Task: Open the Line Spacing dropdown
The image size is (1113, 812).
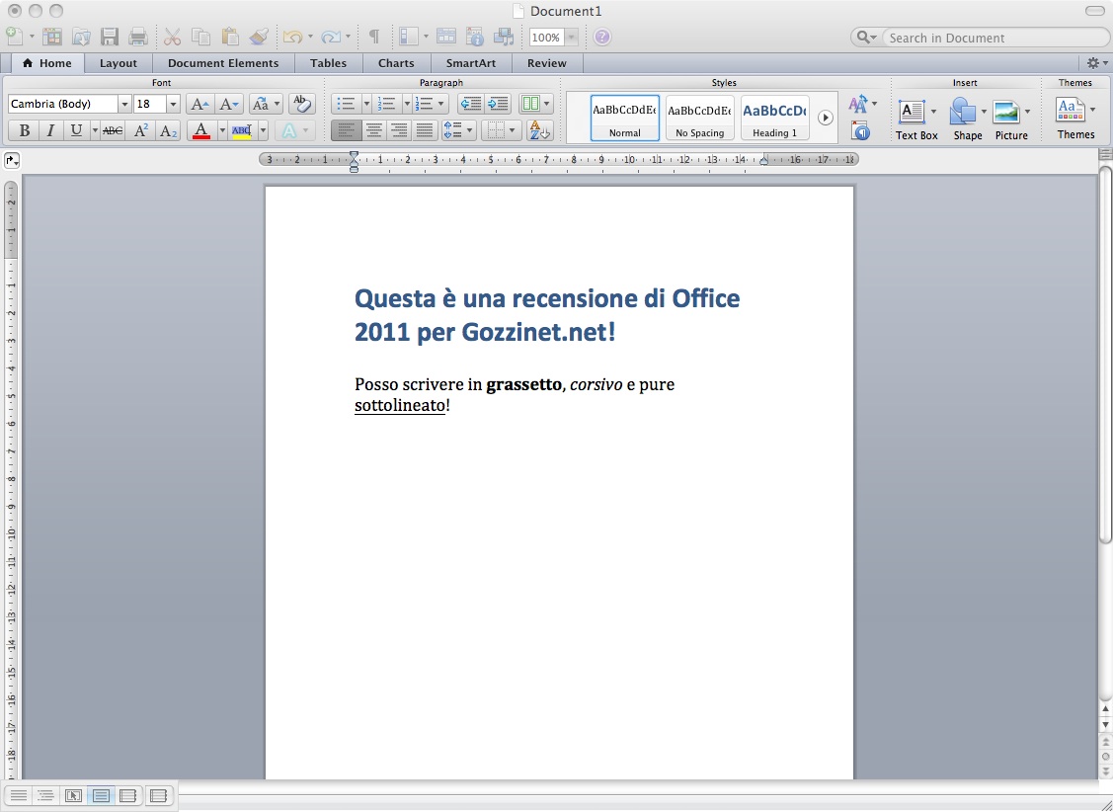Action: (458, 130)
